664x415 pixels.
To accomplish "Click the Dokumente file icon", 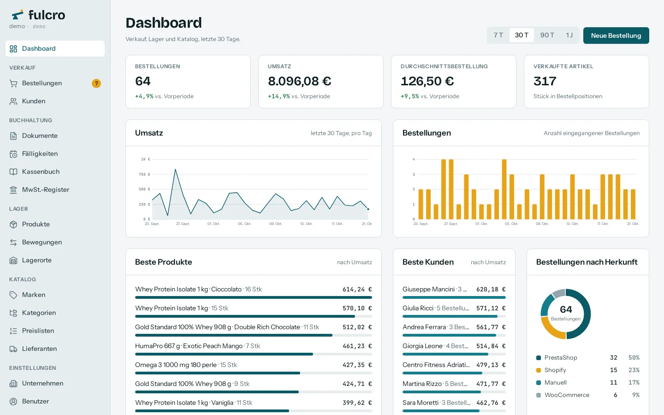I will pos(13,136).
